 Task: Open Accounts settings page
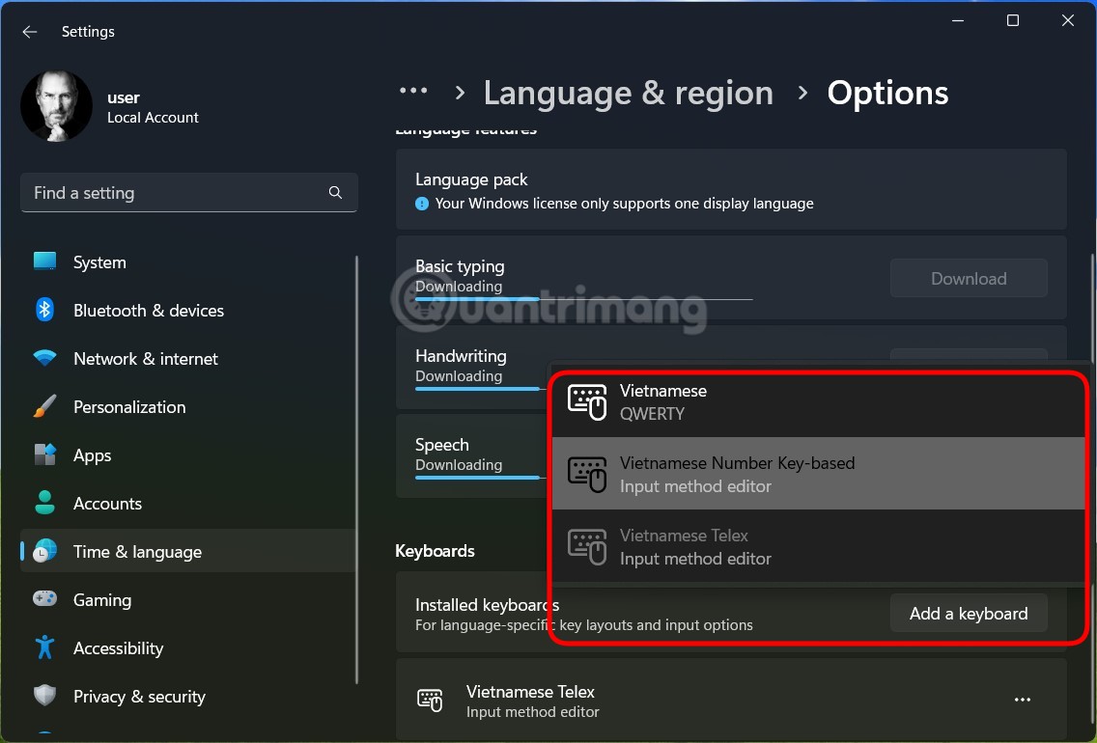click(107, 504)
